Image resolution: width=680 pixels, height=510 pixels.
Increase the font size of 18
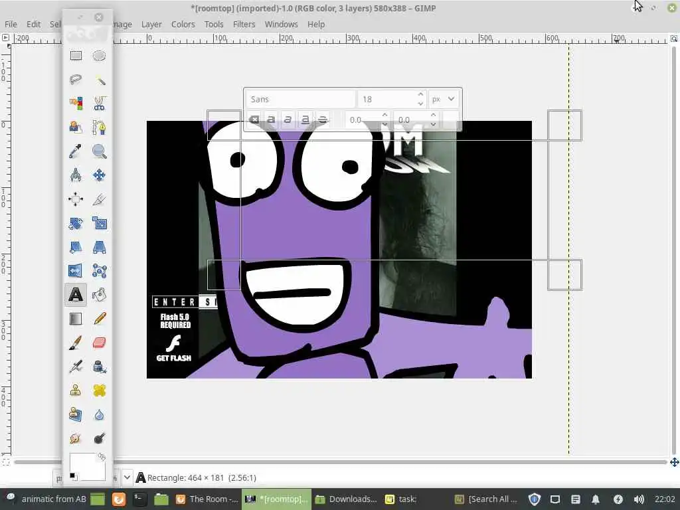point(420,95)
